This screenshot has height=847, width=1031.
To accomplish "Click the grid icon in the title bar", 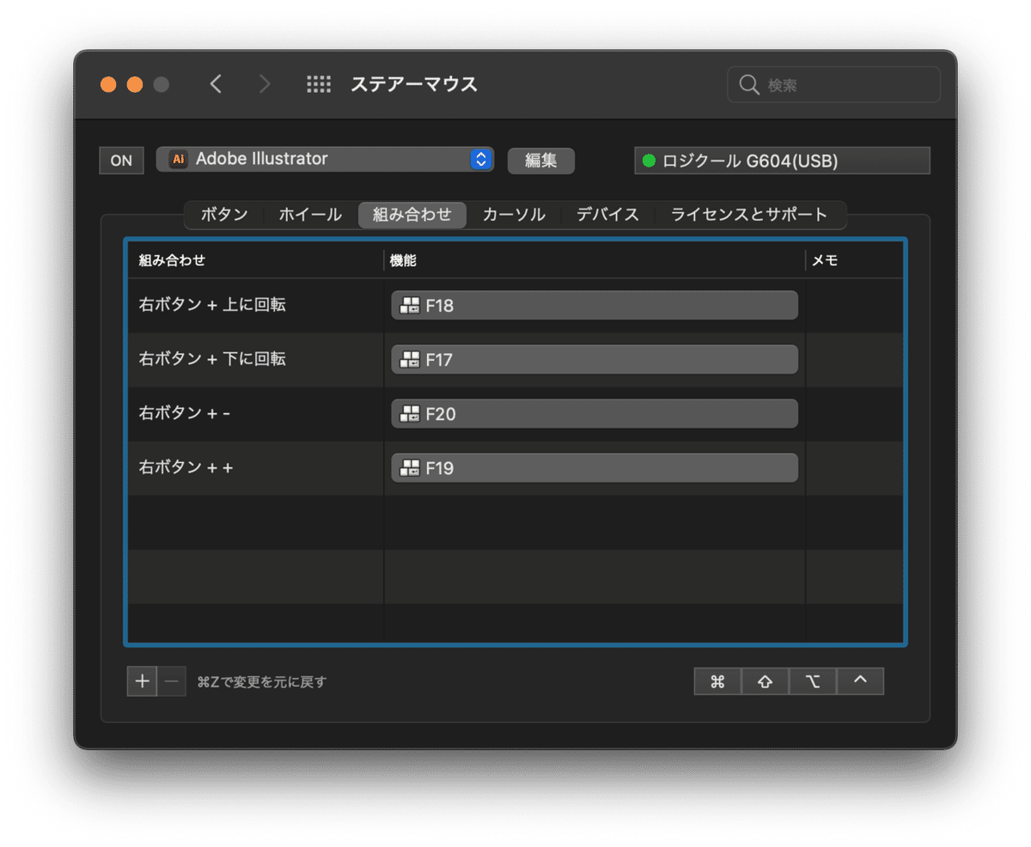I will [318, 83].
